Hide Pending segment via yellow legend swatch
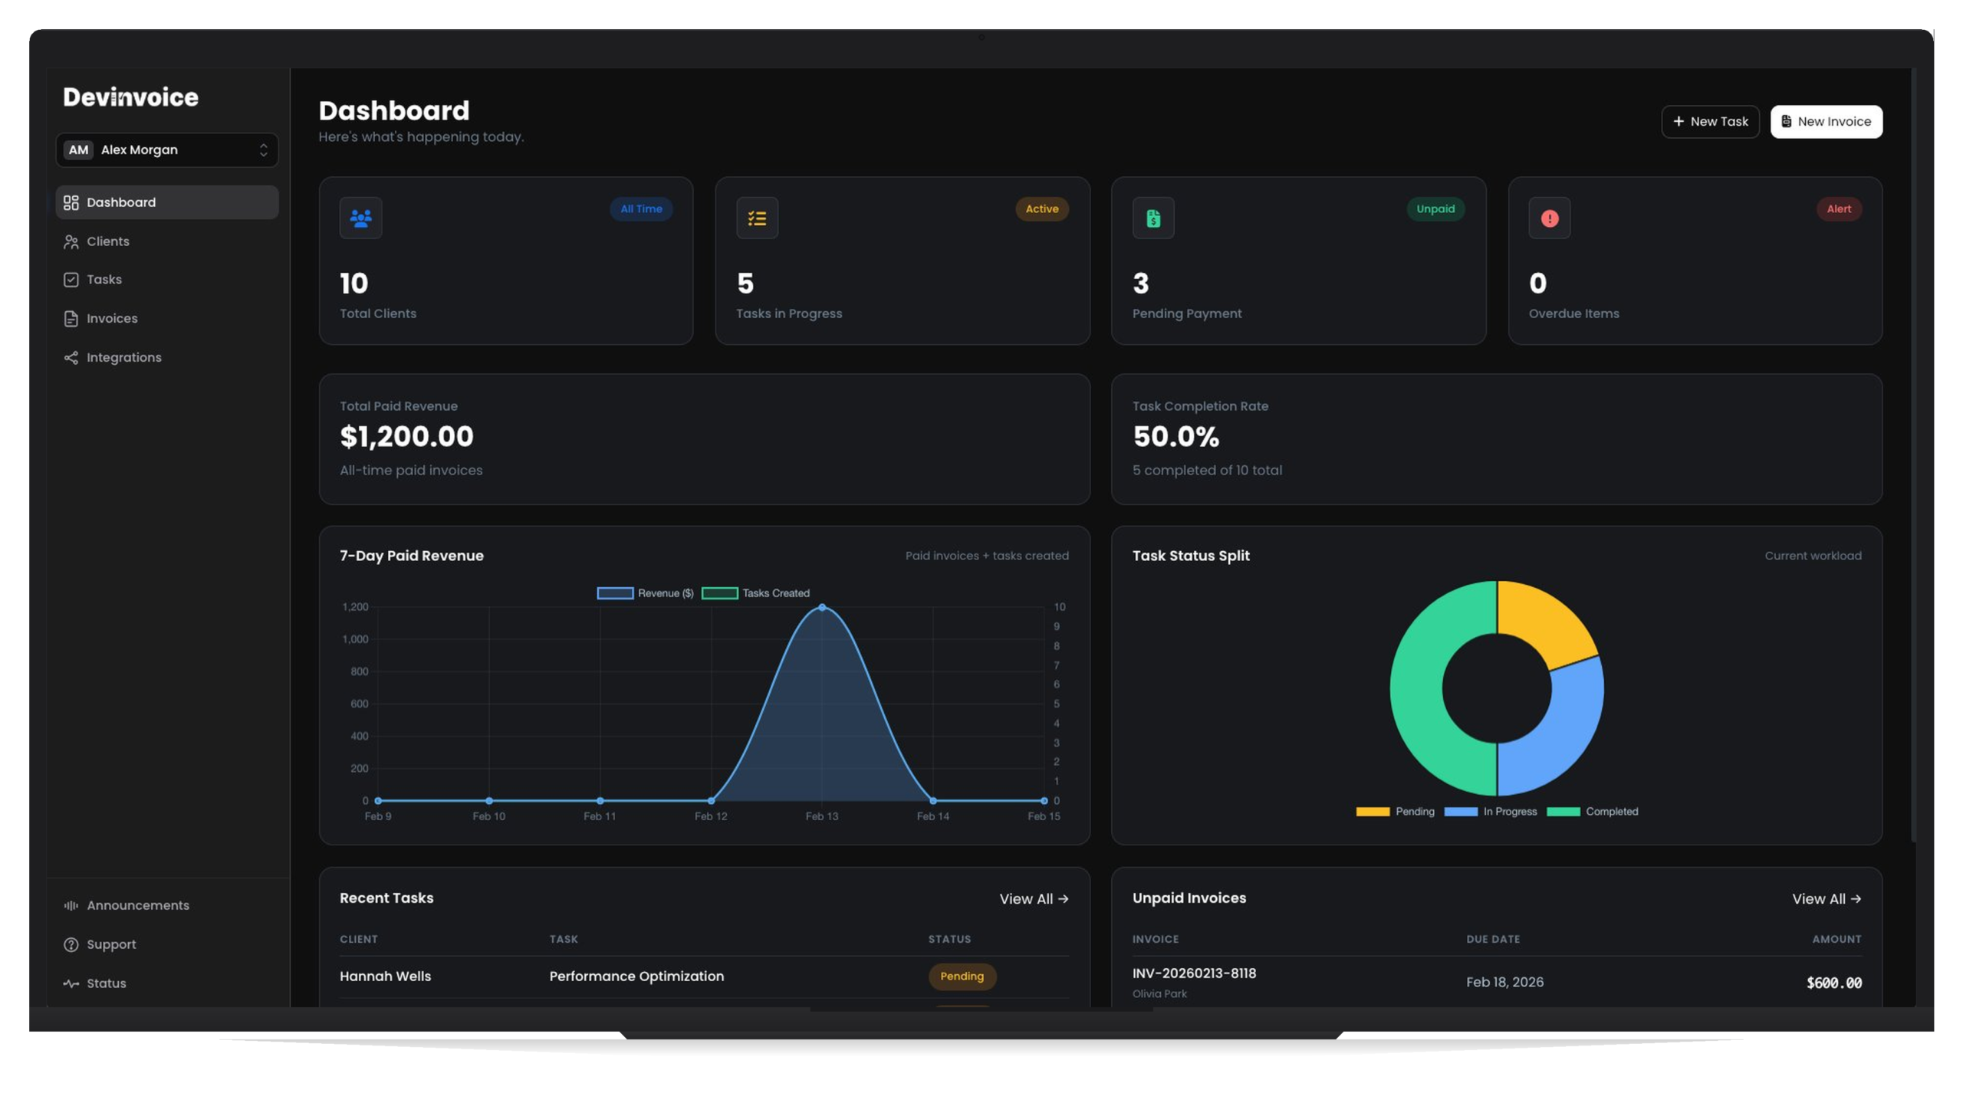1963x1093 pixels. click(1373, 812)
